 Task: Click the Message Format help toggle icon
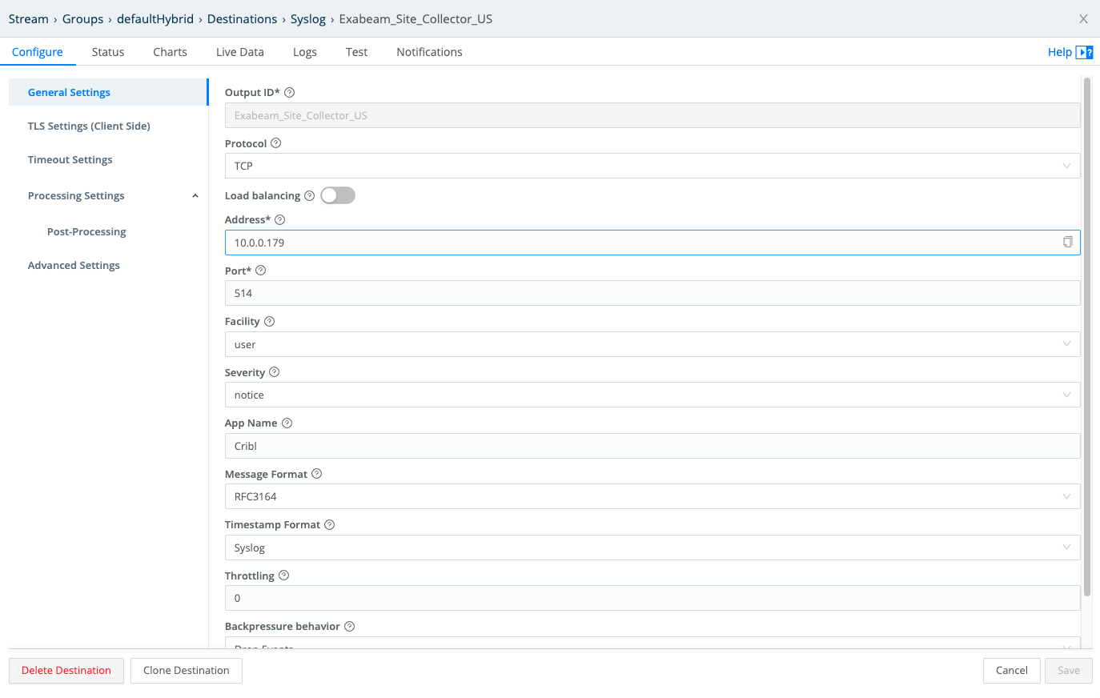[316, 474]
